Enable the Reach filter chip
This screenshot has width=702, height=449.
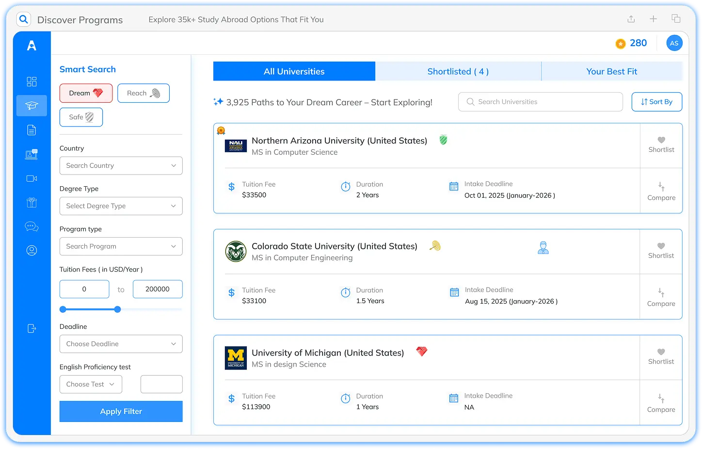144,93
